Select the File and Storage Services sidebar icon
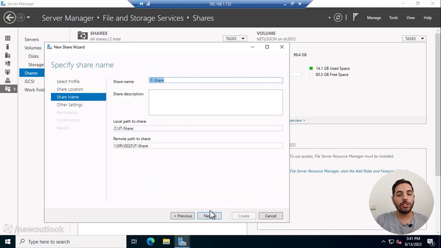This screenshot has width=441, height=248. click(8, 89)
